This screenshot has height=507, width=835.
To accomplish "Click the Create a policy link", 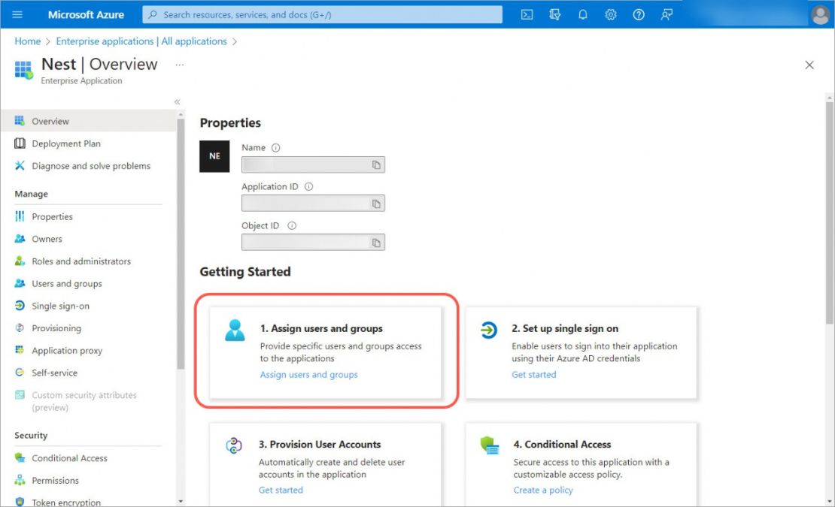I will point(543,490).
